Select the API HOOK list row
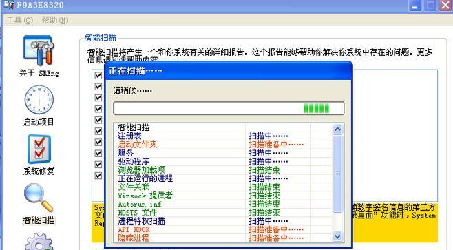This screenshot has width=453, height=250. pyautogui.click(x=223, y=230)
